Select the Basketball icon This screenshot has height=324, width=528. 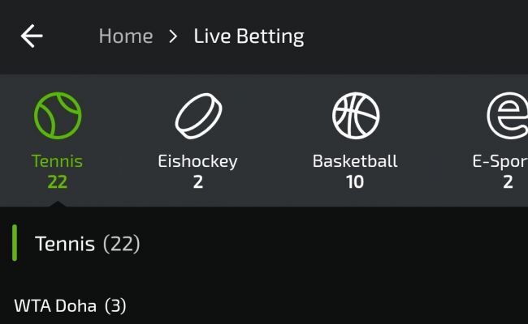coord(355,116)
